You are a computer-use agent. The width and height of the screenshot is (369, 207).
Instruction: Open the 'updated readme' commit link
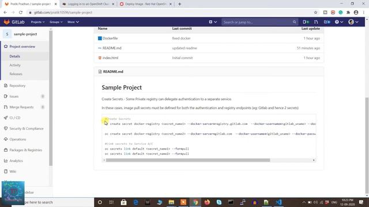pos(184,48)
